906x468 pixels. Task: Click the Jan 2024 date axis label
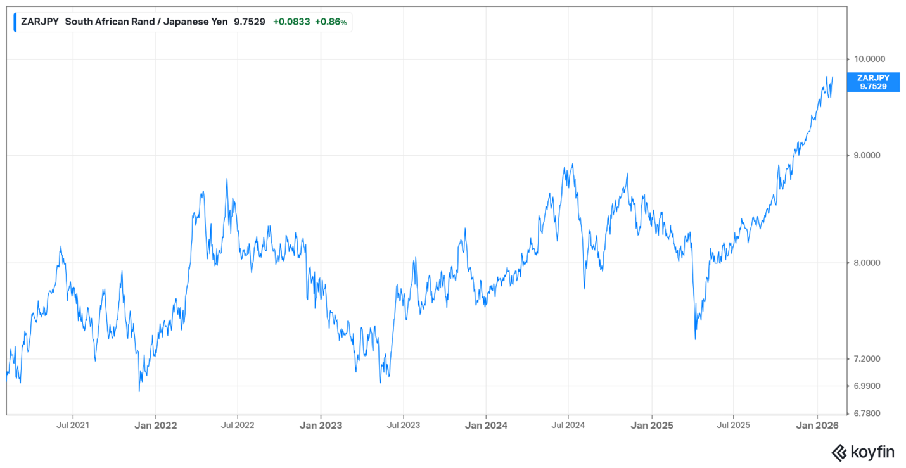486,425
